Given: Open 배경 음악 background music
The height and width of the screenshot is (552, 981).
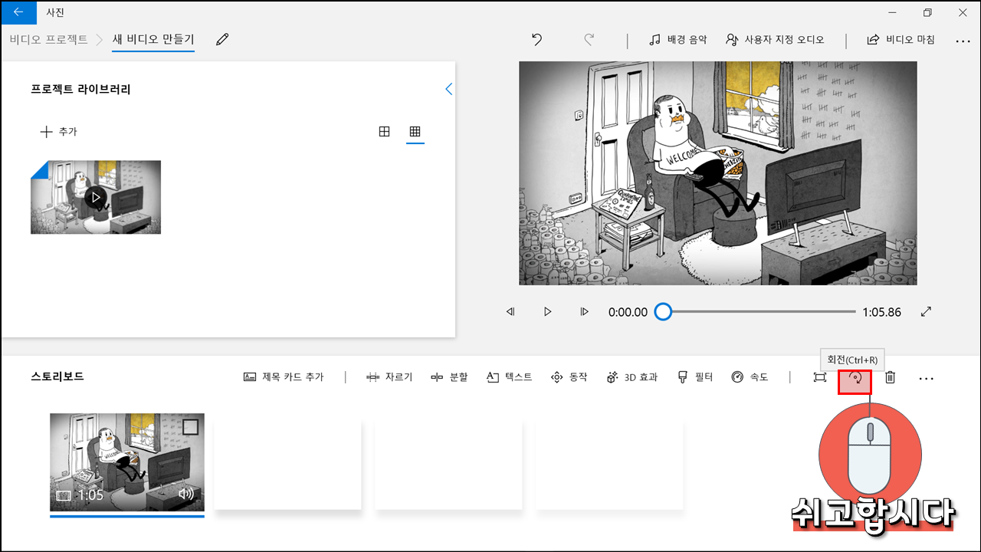Looking at the screenshot, I should tap(678, 39).
